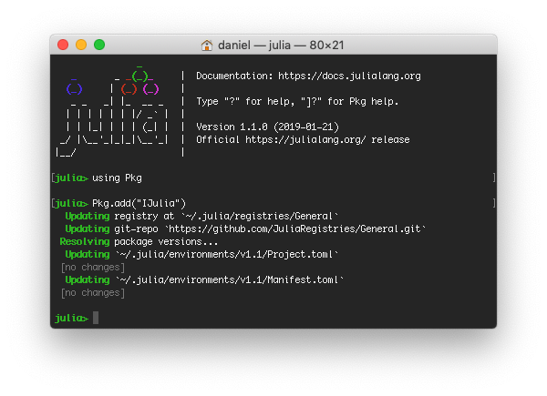Screen dimensions: 547x396
Task: Open the https://julialang.org/ release link
Action: pyautogui.click(x=305, y=139)
